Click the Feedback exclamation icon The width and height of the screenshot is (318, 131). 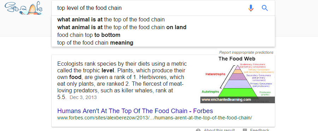click(x=245, y=130)
